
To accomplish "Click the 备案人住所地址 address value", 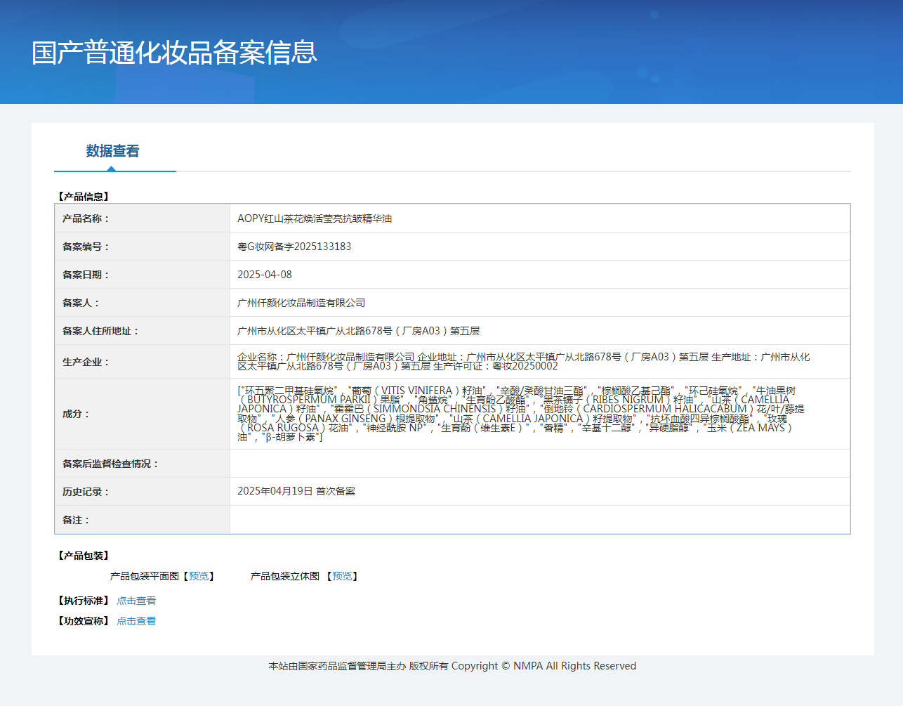I will click(358, 331).
